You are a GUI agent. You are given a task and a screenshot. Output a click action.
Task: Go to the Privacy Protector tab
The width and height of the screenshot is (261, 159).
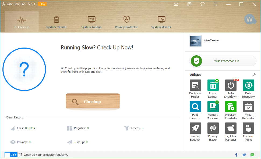tap(126, 23)
